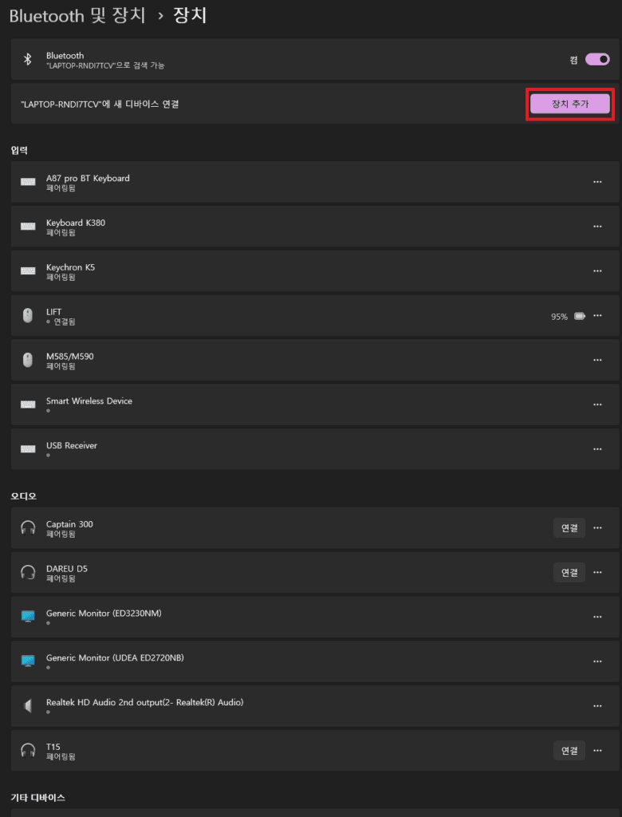Click '연결' button for DAREU D5
The height and width of the screenshot is (817, 622).
click(x=569, y=573)
